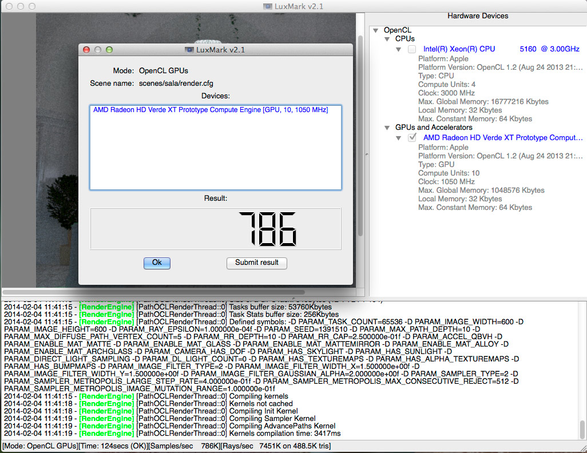Image resolution: width=587 pixels, height=453 pixels.
Task: Click the window resize grip corner
Action: (583, 449)
